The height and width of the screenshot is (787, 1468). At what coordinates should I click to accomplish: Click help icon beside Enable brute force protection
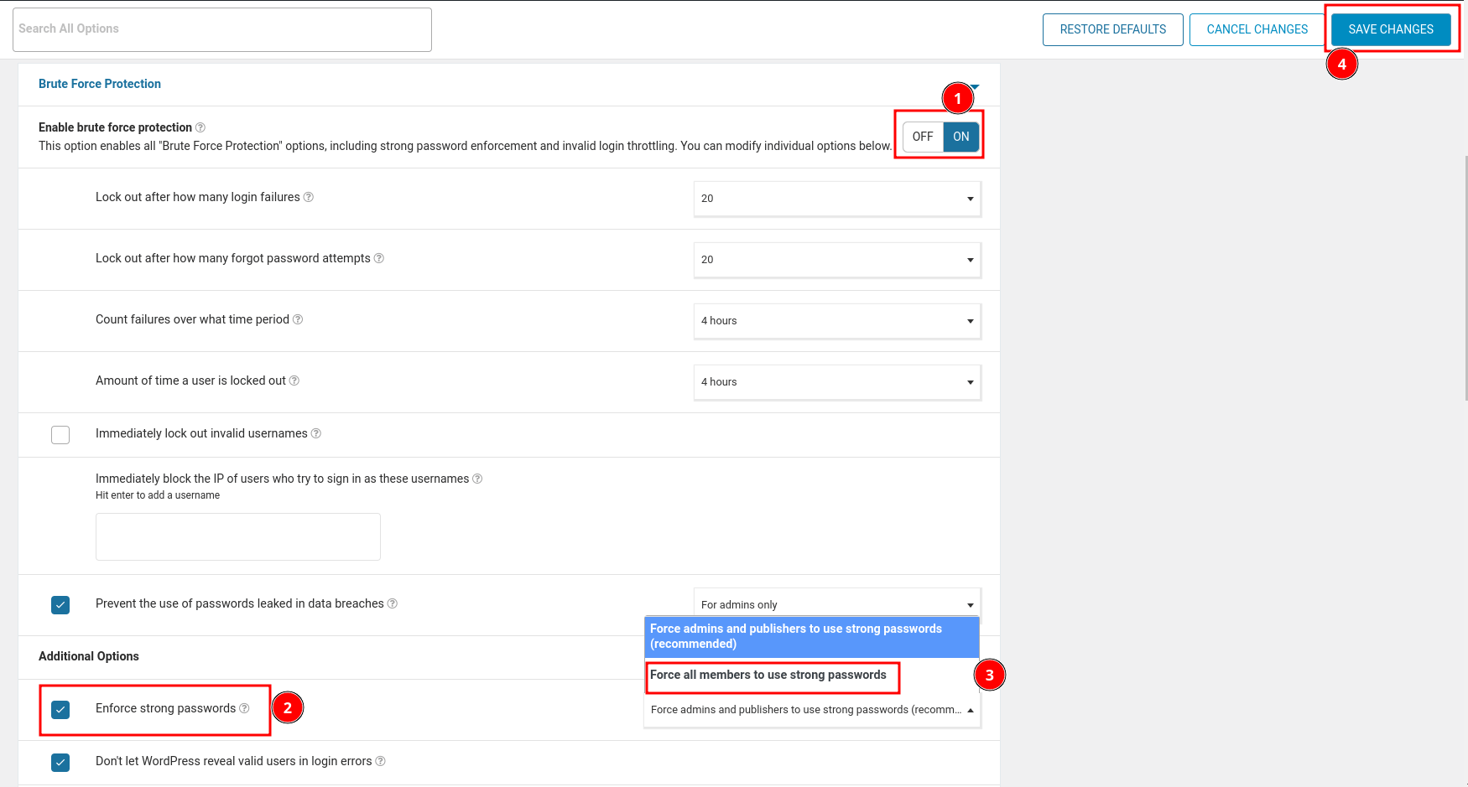click(200, 127)
